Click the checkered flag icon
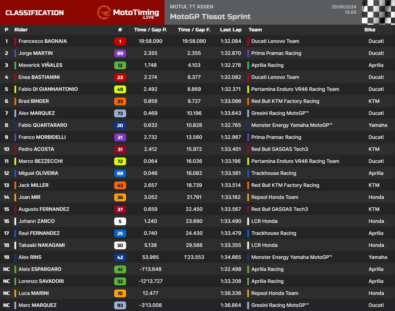 pyautogui.click(x=378, y=12)
